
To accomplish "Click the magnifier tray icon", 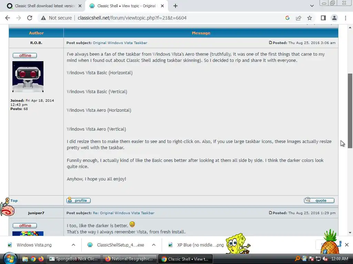I will click(297, 259).
